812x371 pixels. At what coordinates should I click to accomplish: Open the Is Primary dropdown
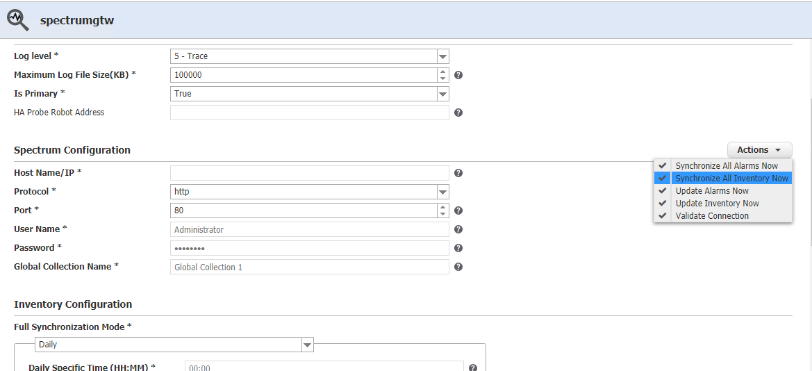(442, 94)
